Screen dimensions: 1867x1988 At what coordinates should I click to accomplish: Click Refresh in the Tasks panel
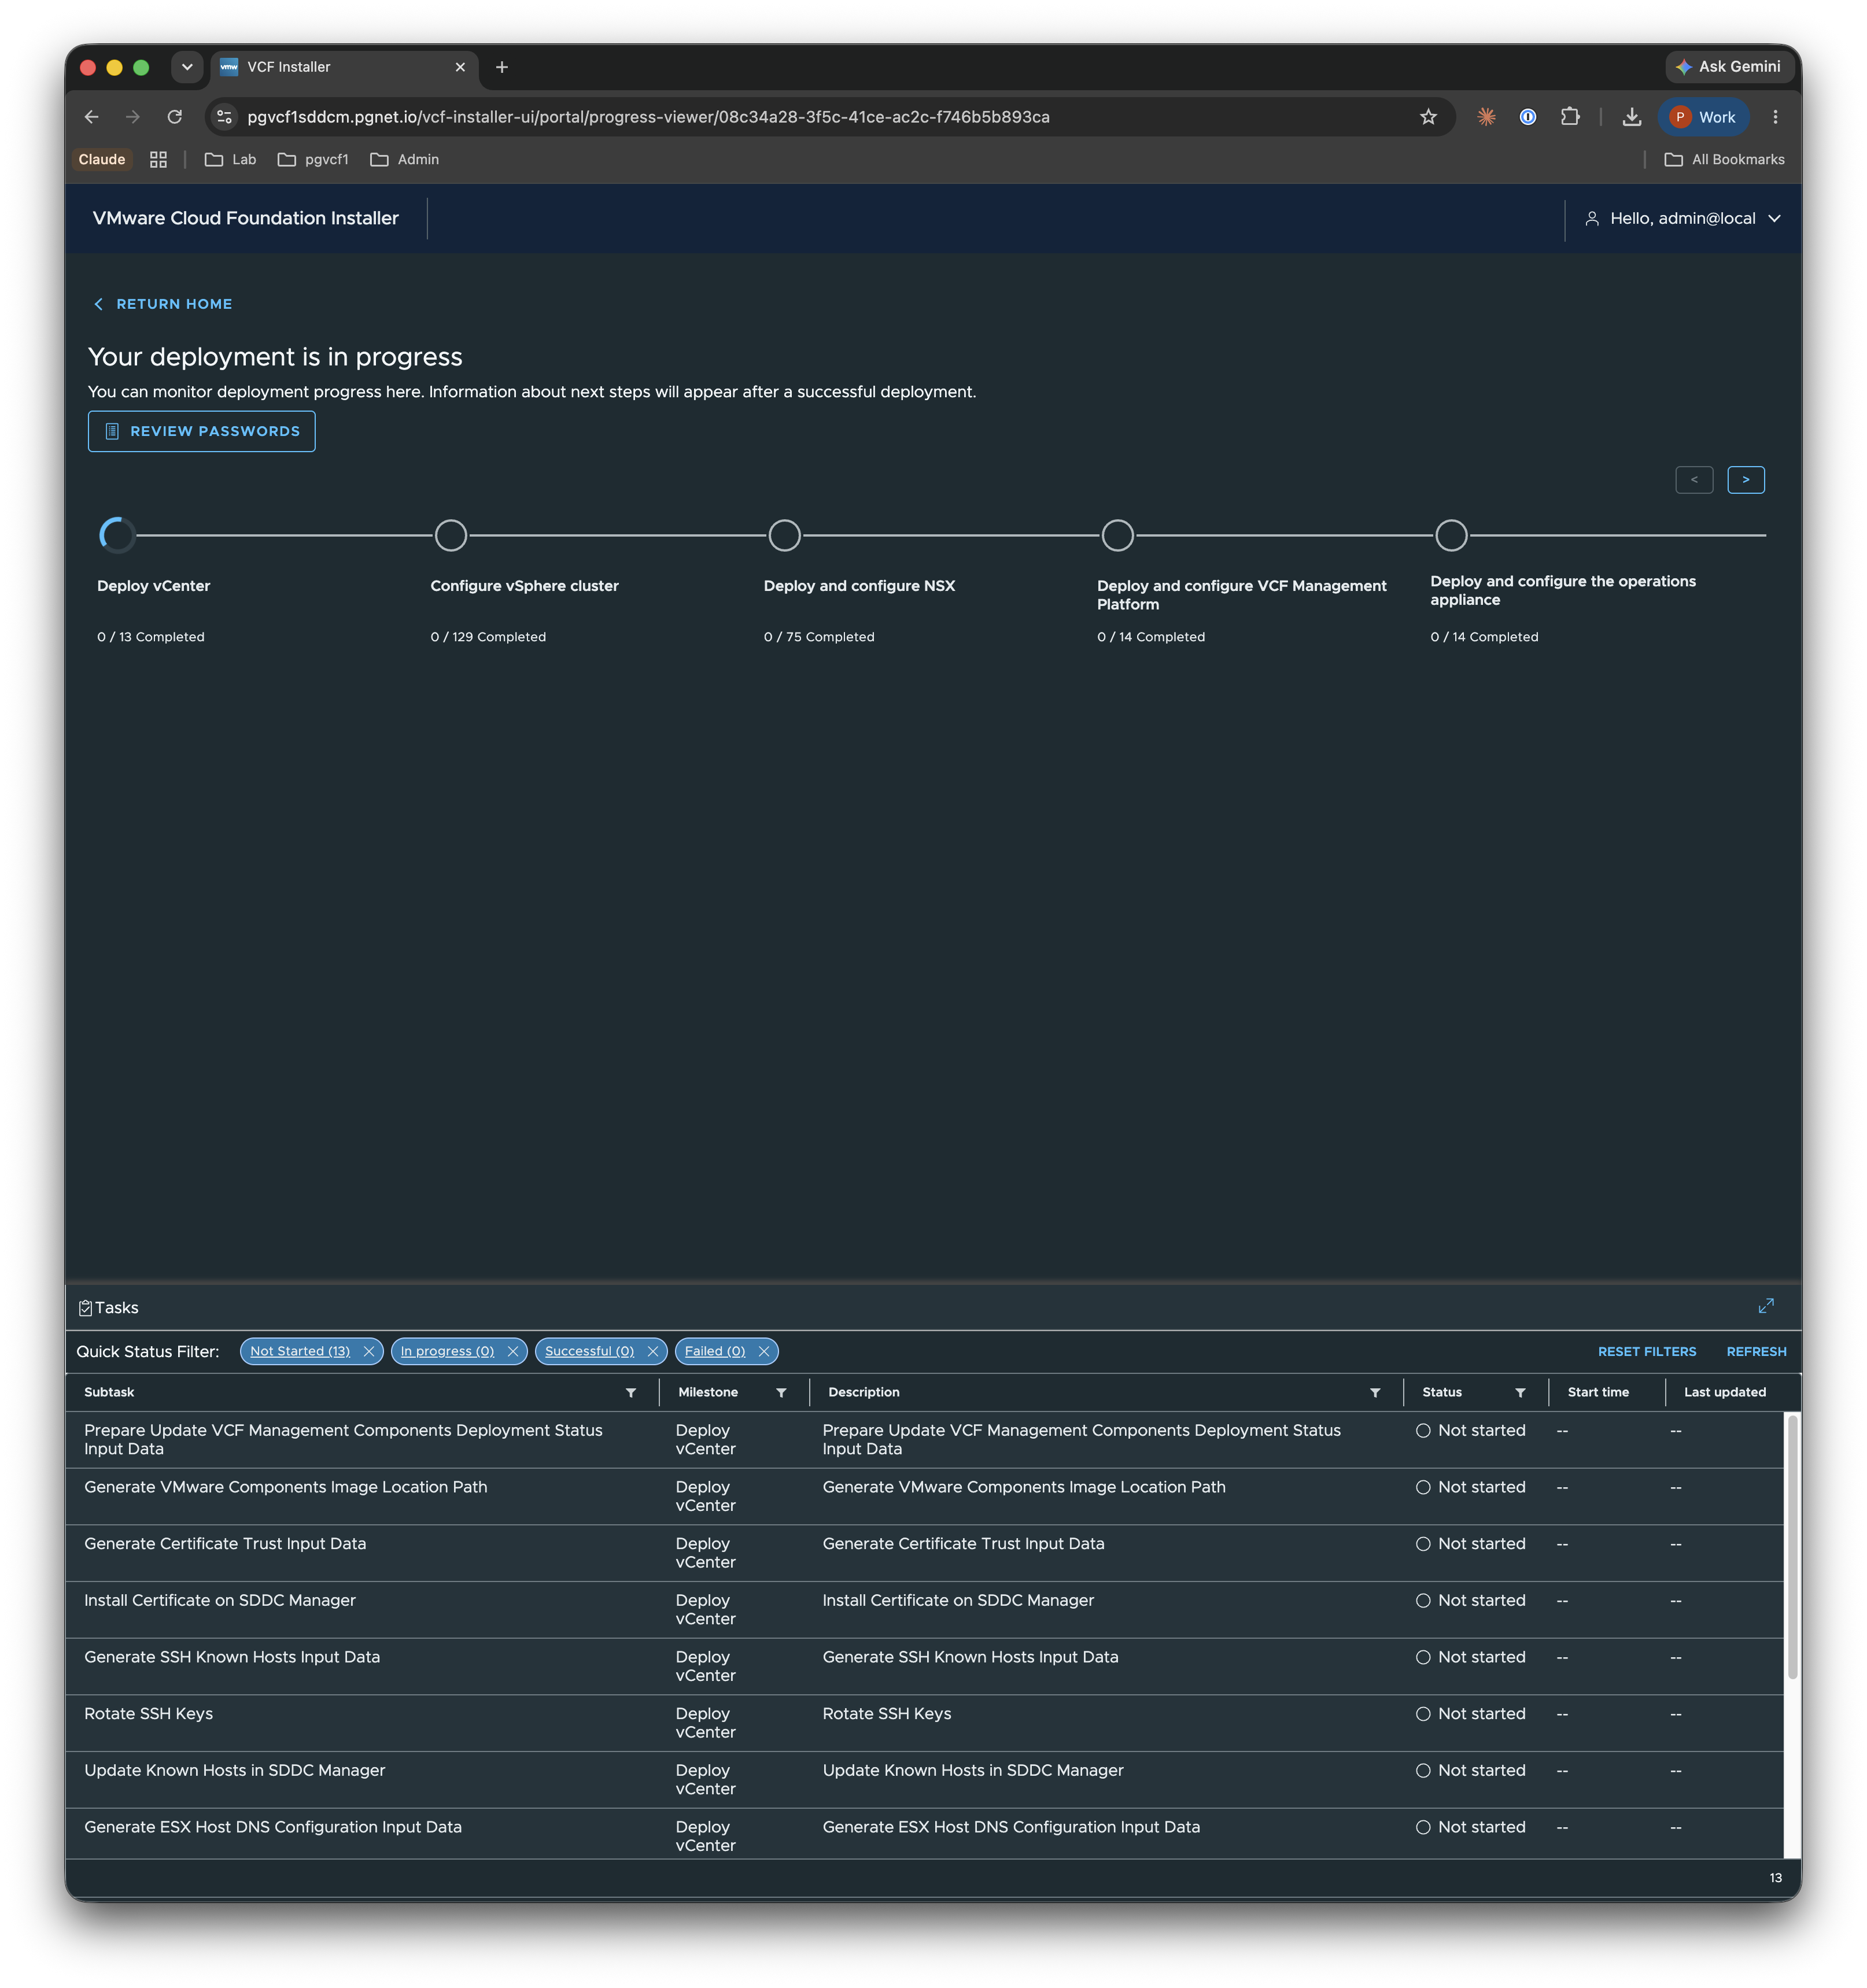[x=1756, y=1351]
